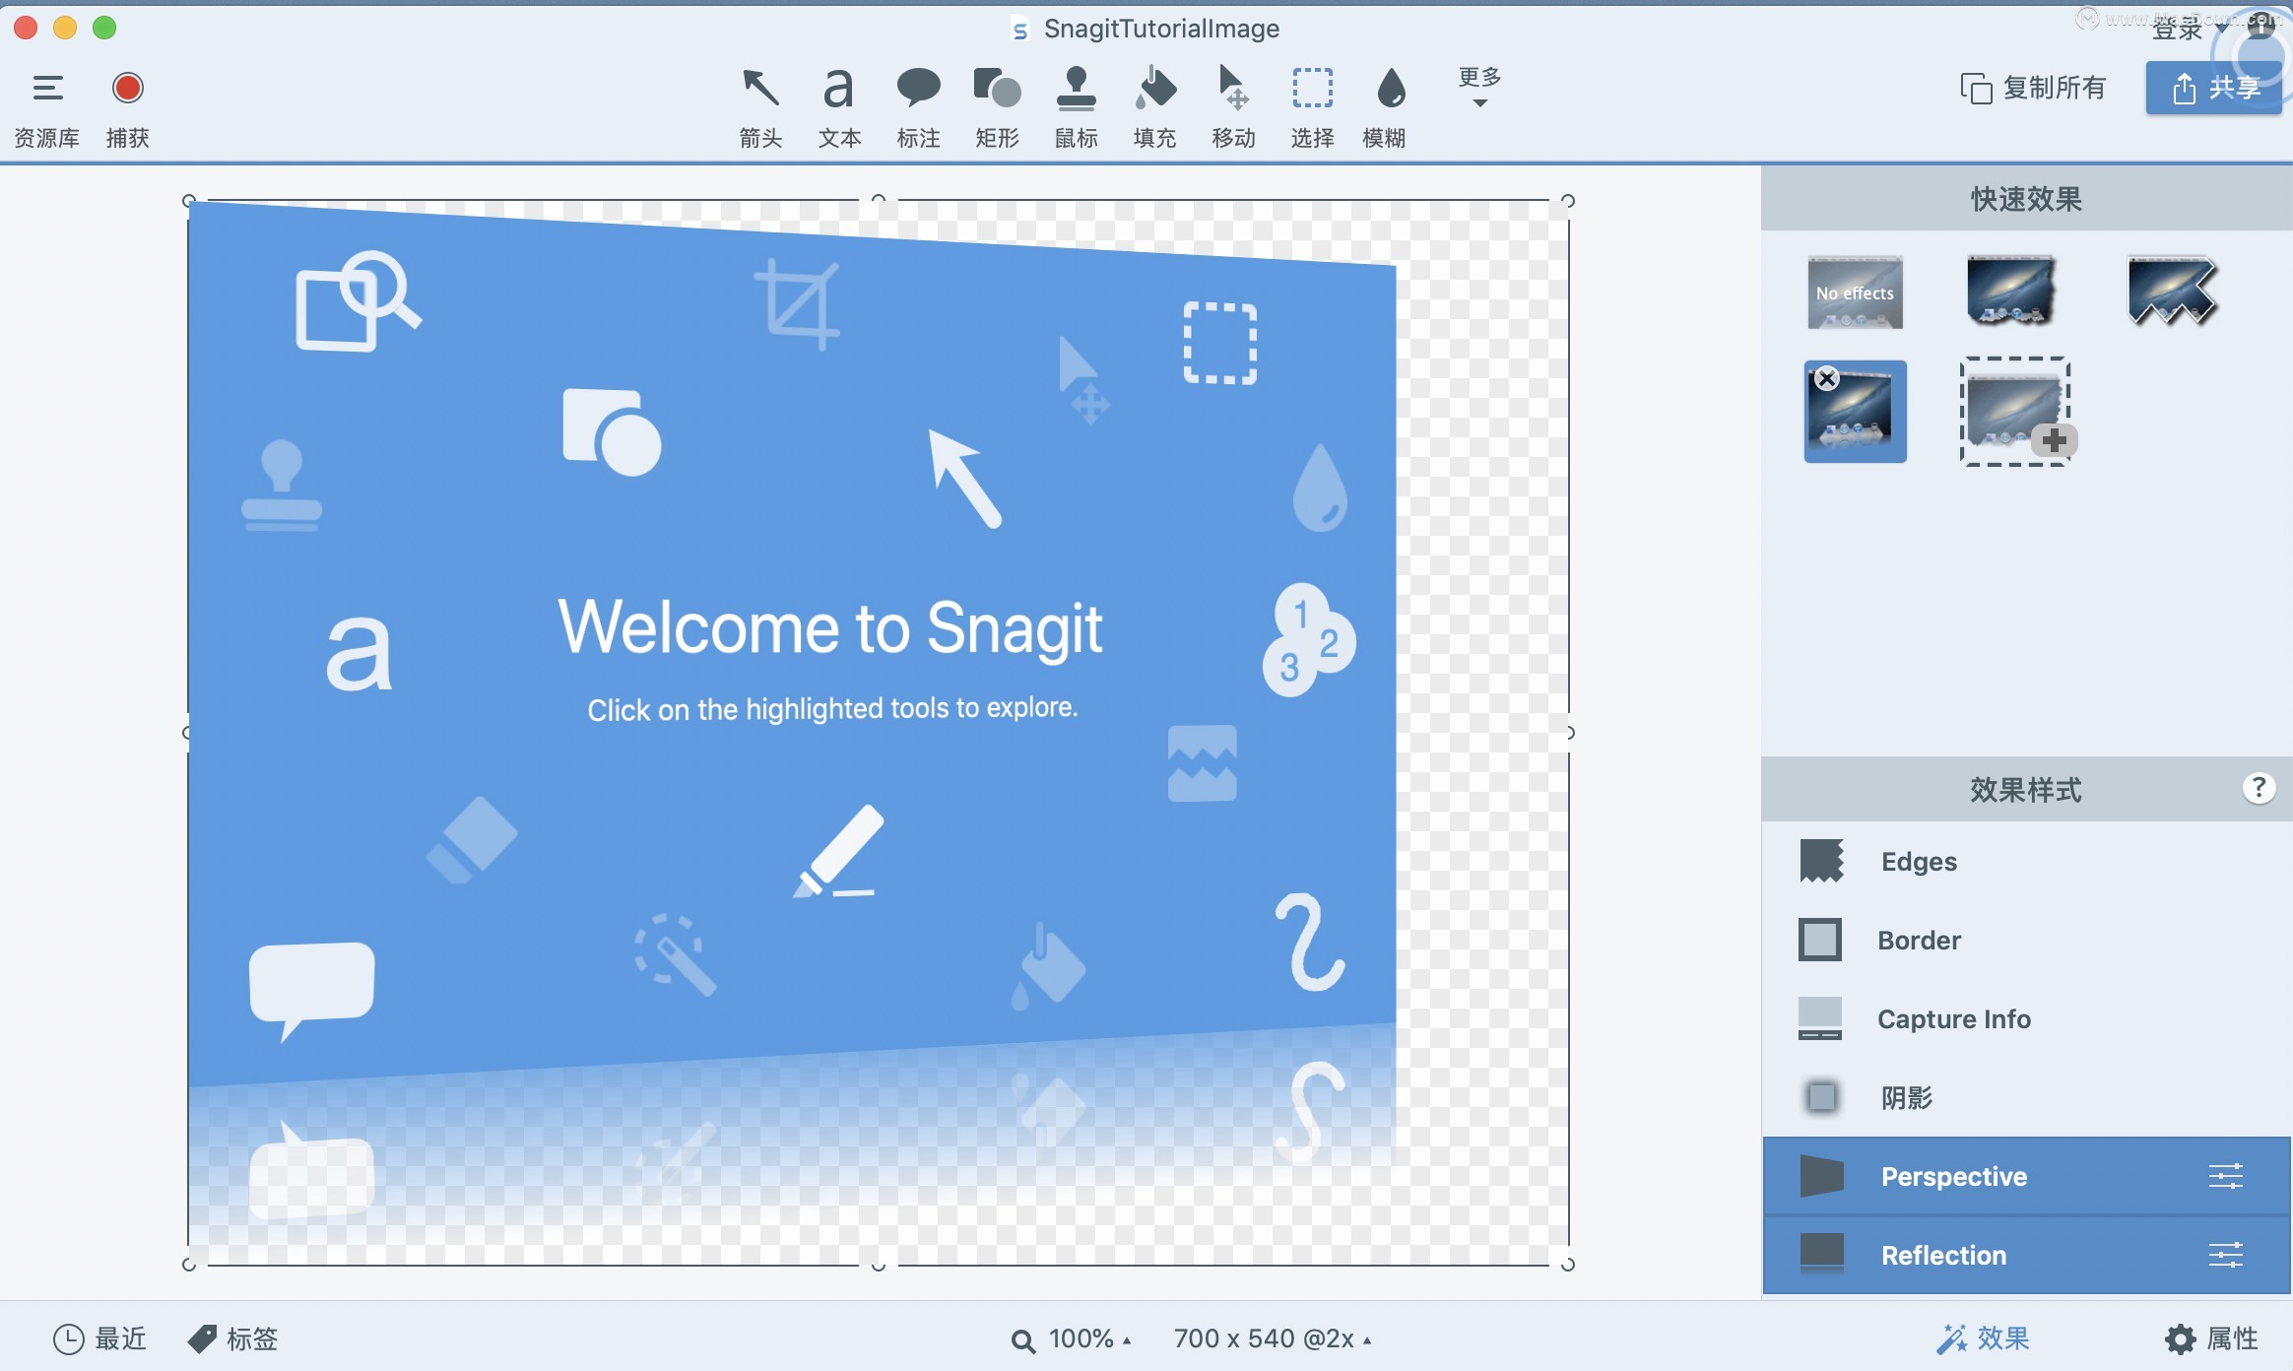Screen dimensions: 2293x1371
Task: Enable the Edges effect style
Action: point(1917,861)
